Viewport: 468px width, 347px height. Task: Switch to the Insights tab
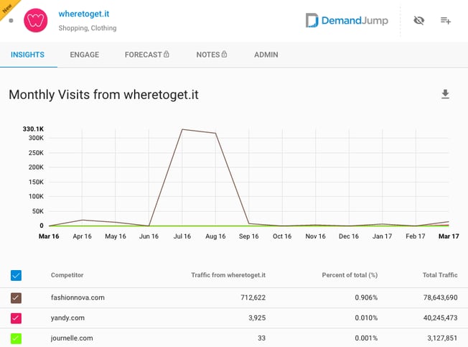pos(27,55)
